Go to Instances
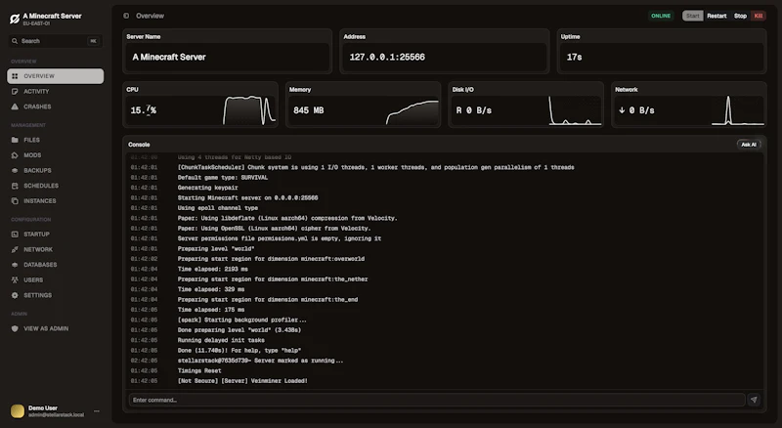 [x=56, y=200]
